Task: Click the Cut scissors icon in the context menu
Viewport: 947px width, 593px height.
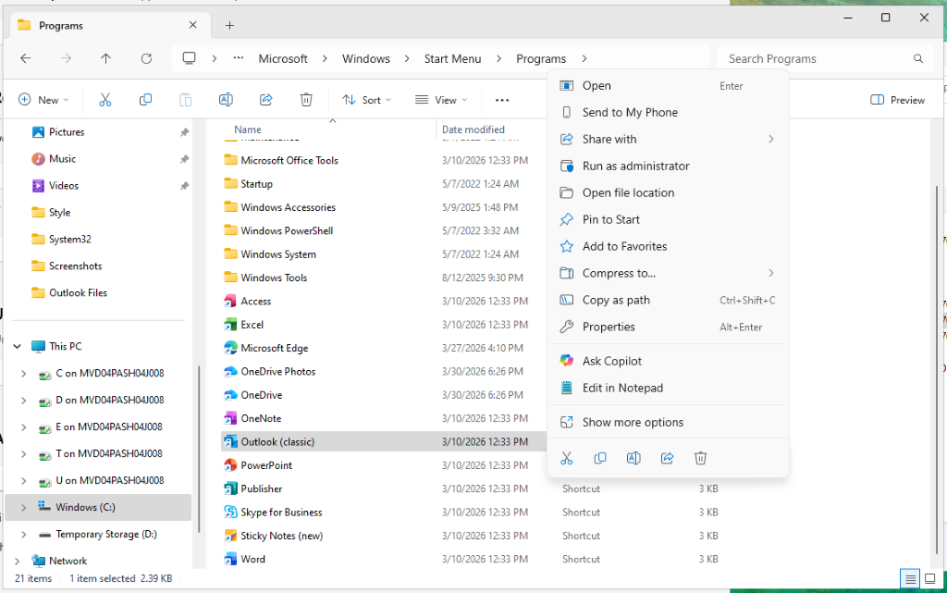Action: click(567, 458)
